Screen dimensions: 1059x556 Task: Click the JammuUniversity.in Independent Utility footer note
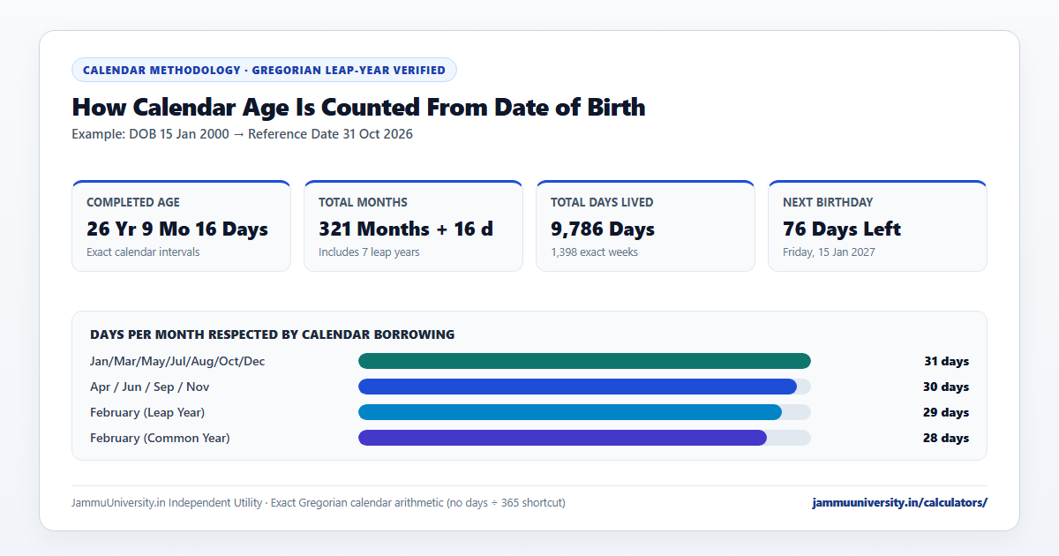tap(319, 503)
